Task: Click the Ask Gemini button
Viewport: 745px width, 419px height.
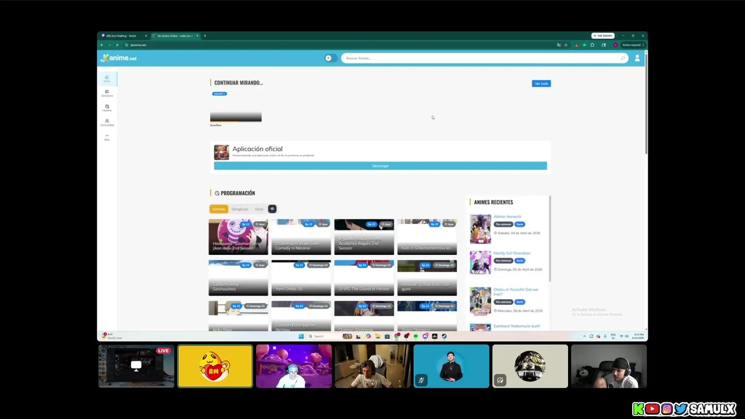Action: coord(603,35)
